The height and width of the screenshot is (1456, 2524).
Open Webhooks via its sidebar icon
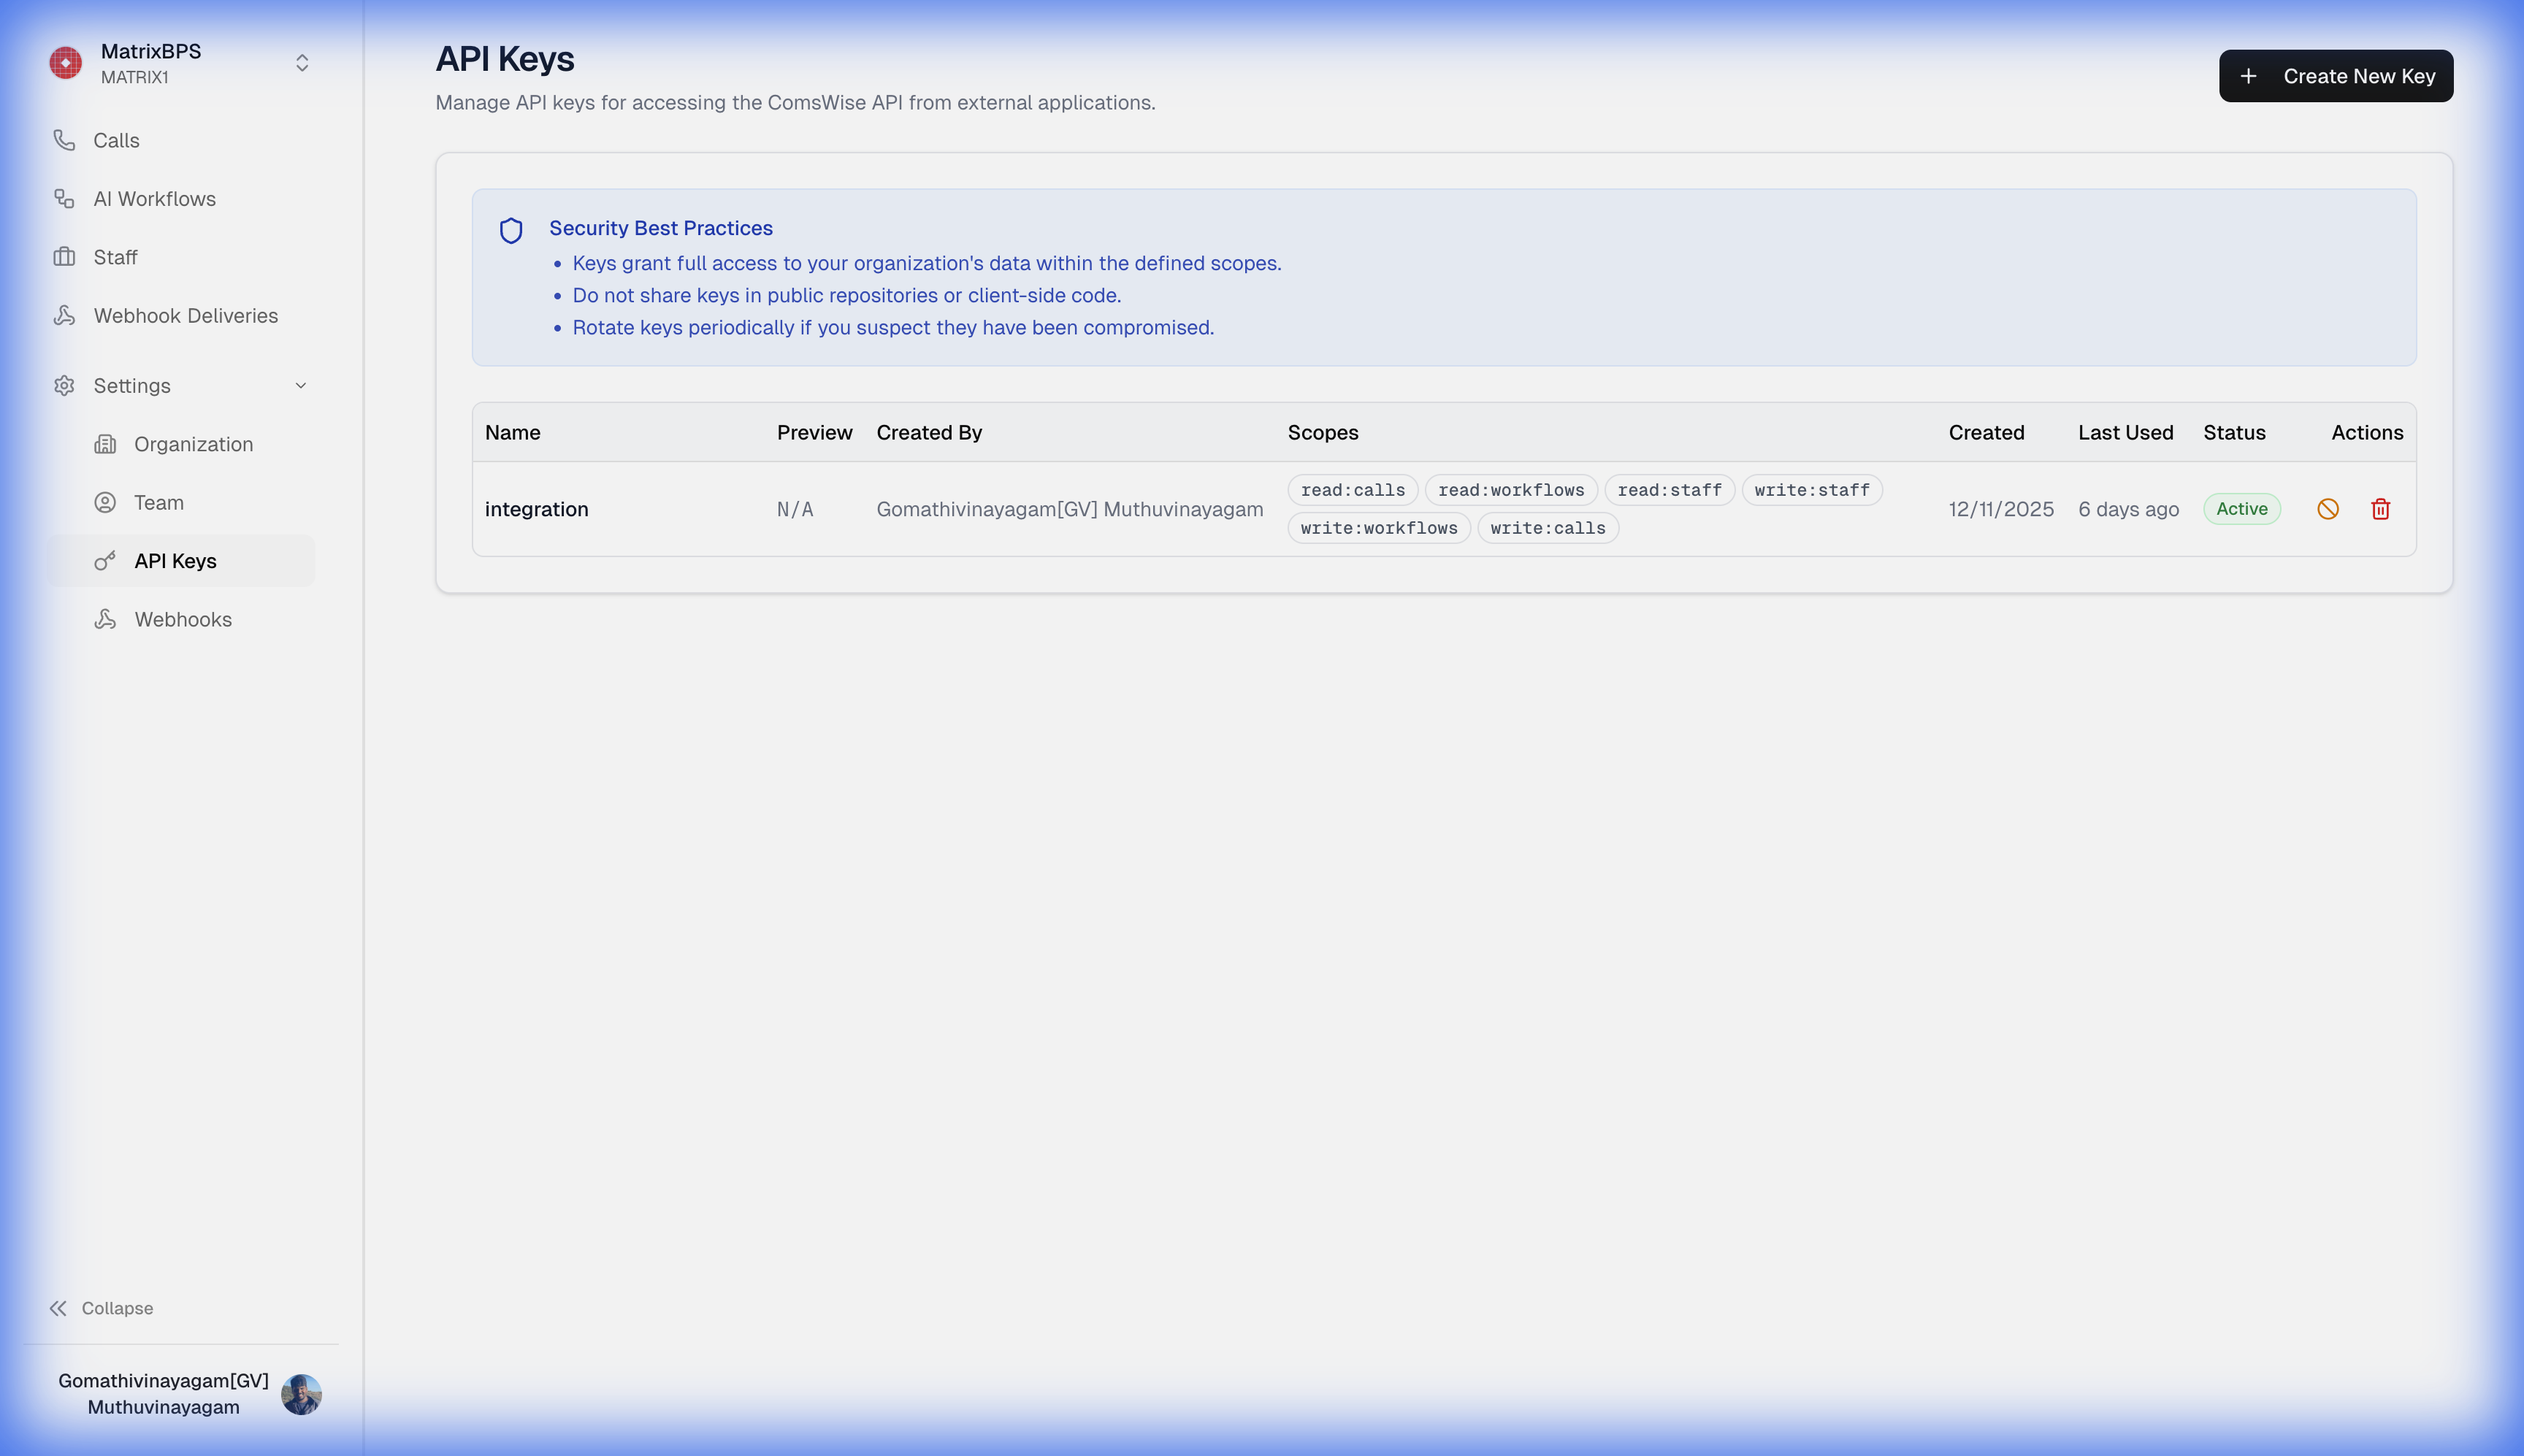pos(105,619)
